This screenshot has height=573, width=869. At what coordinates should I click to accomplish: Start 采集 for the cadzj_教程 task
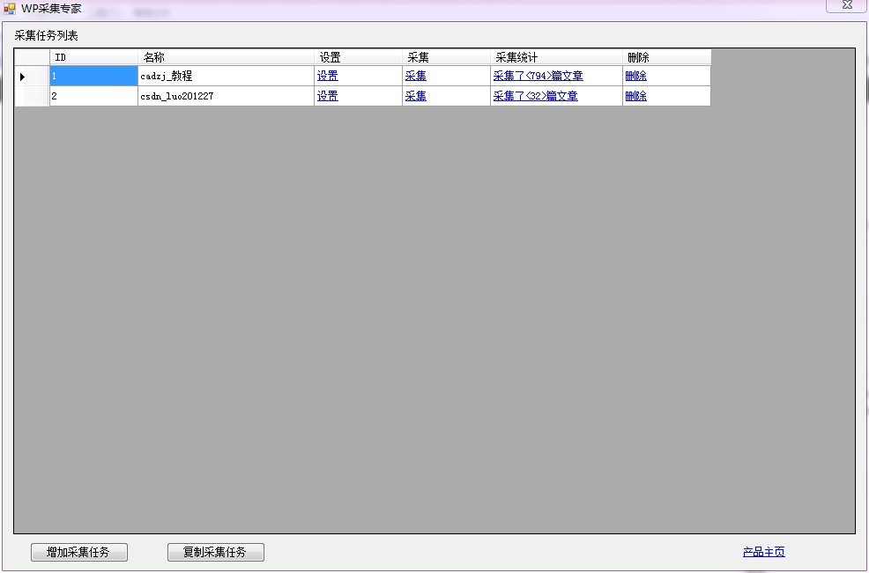click(415, 77)
